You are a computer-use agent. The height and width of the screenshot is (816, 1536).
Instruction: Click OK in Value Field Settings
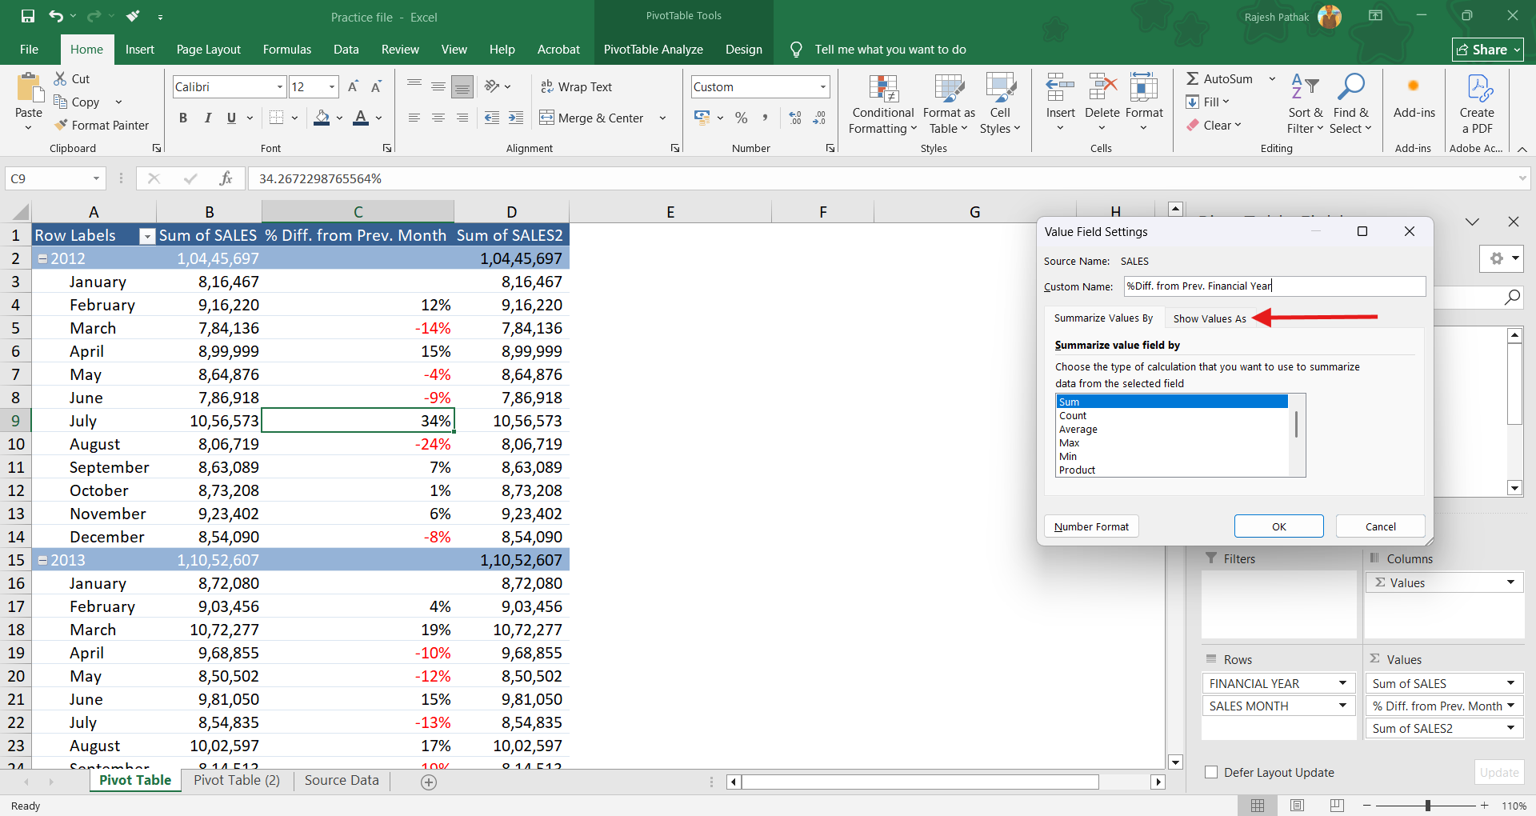(1278, 526)
